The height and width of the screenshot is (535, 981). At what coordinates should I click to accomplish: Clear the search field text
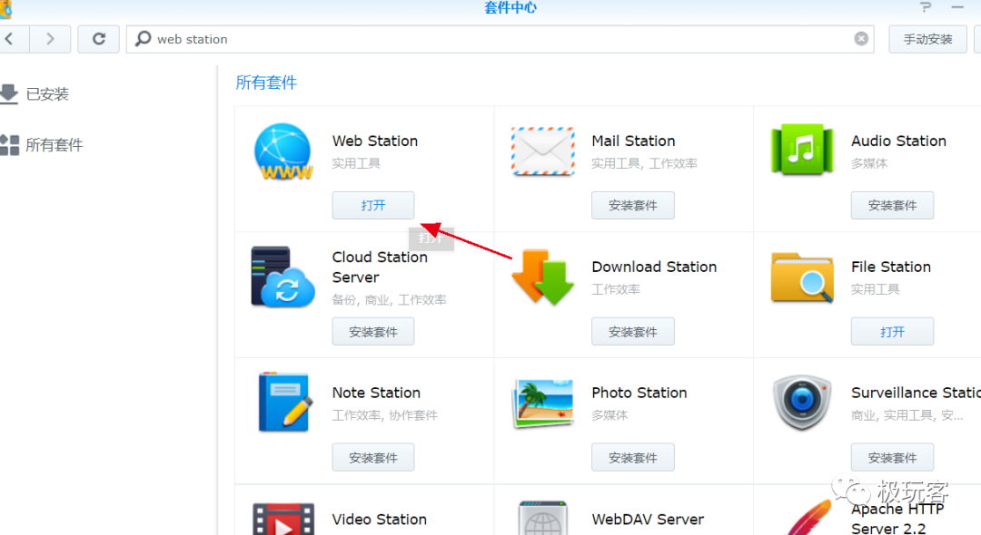coord(861,39)
